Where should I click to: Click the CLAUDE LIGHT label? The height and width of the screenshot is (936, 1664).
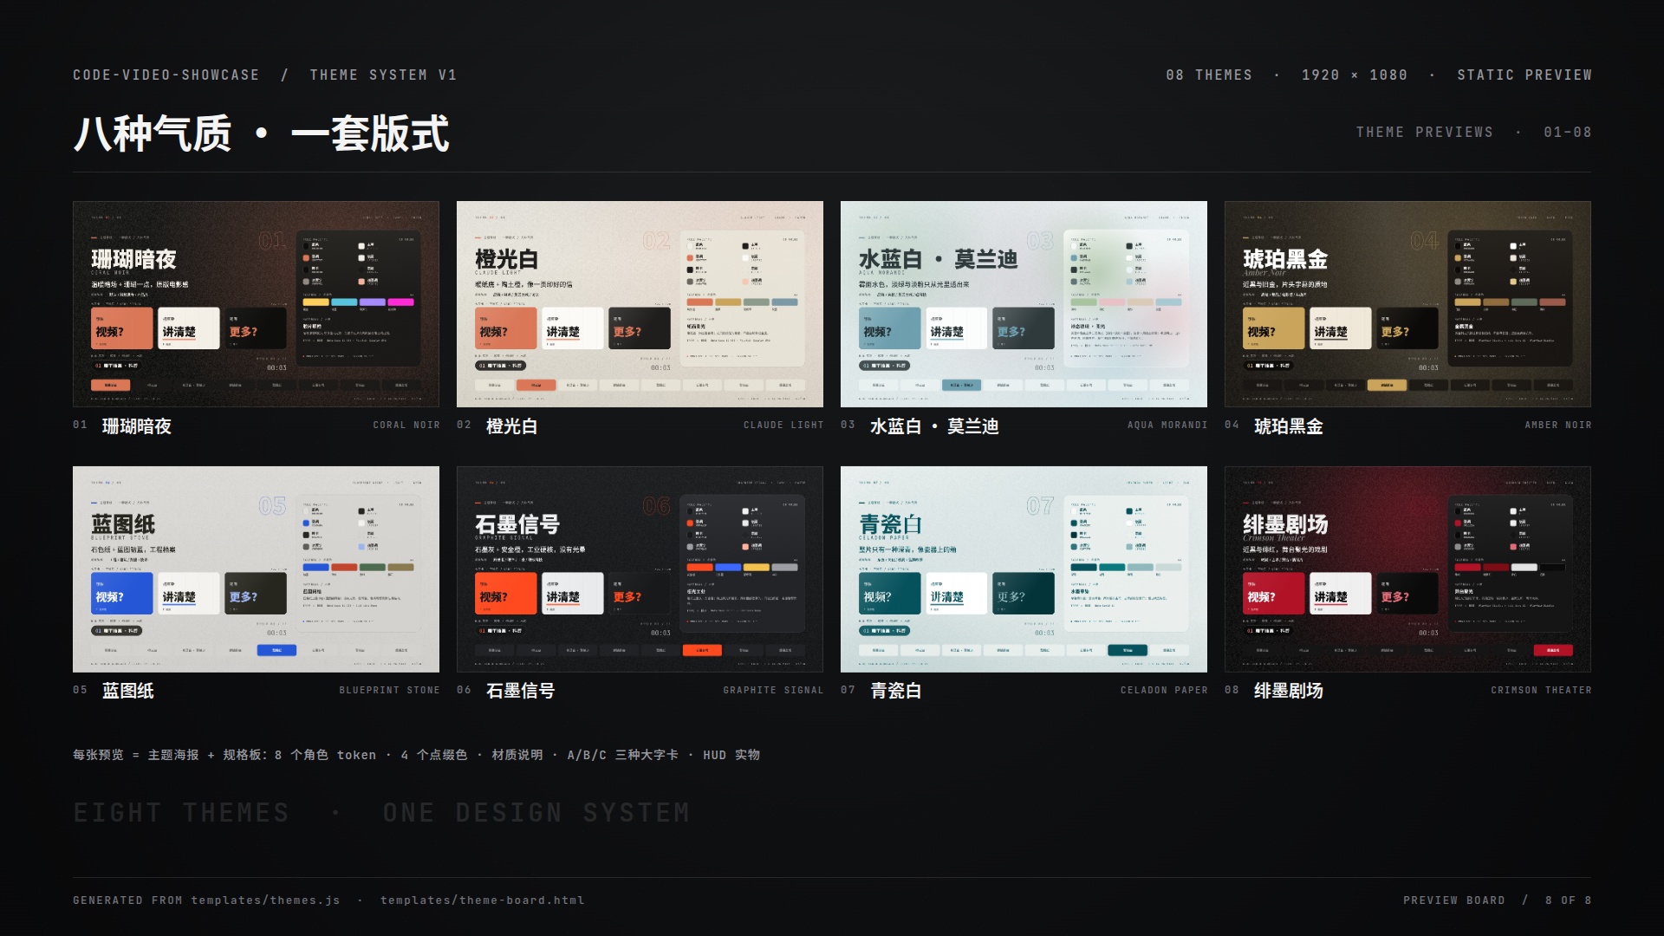[783, 426]
